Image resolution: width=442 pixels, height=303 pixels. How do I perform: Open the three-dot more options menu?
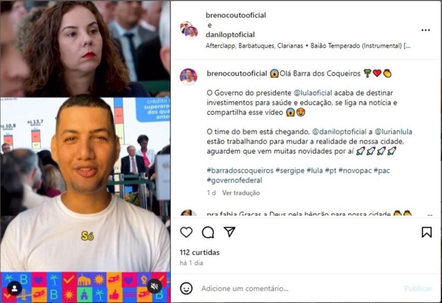pyautogui.click(x=425, y=30)
